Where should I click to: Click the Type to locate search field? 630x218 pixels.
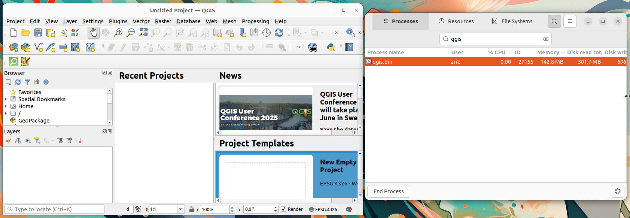click(x=54, y=209)
